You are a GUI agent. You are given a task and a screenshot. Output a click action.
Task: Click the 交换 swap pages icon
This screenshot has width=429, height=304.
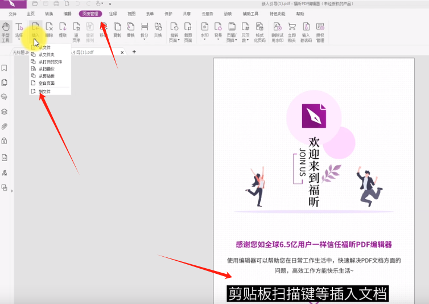tap(158, 30)
